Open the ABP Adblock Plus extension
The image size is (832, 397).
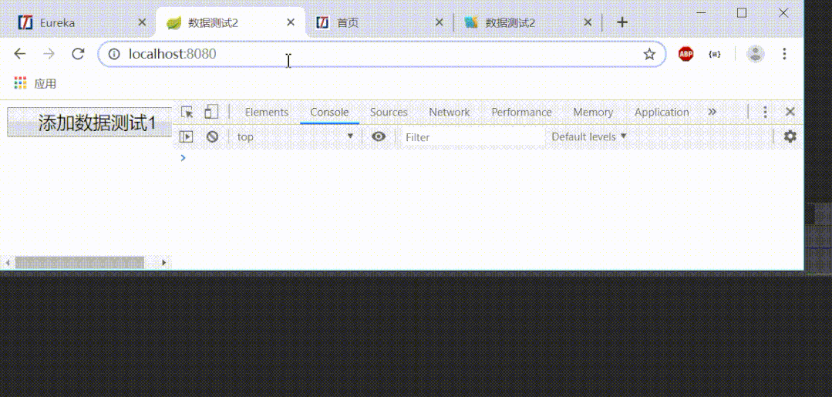pos(685,54)
